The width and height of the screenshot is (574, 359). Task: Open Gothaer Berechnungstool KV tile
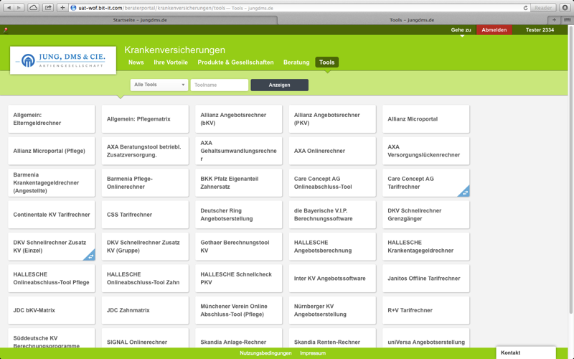(239, 246)
